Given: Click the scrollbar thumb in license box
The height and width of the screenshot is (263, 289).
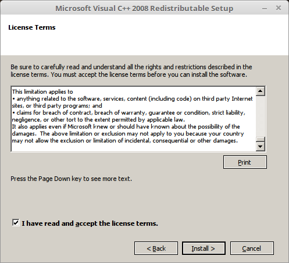Looking at the screenshot, I should point(260,140).
